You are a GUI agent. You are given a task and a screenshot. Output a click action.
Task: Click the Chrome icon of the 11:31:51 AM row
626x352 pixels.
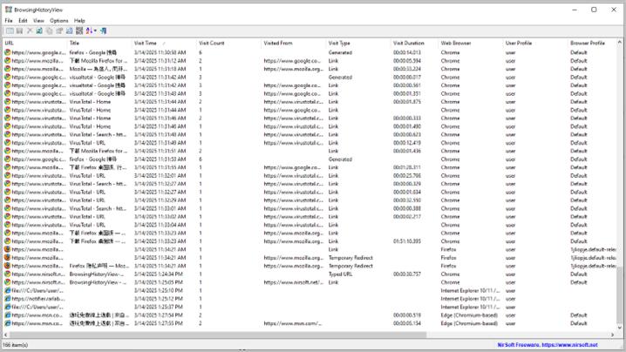click(x=7, y=151)
